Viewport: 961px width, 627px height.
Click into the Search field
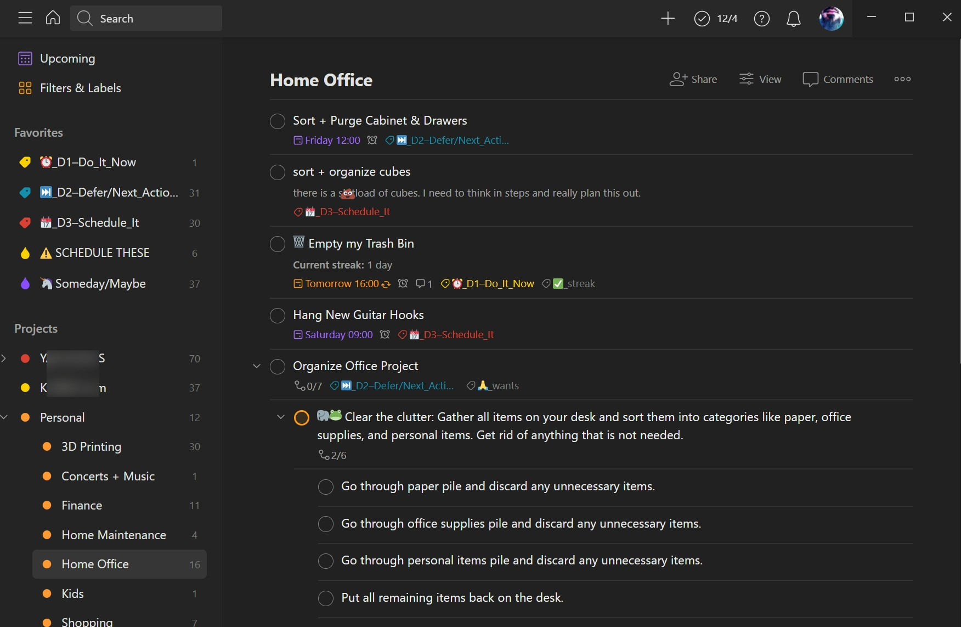(x=146, y=19)
